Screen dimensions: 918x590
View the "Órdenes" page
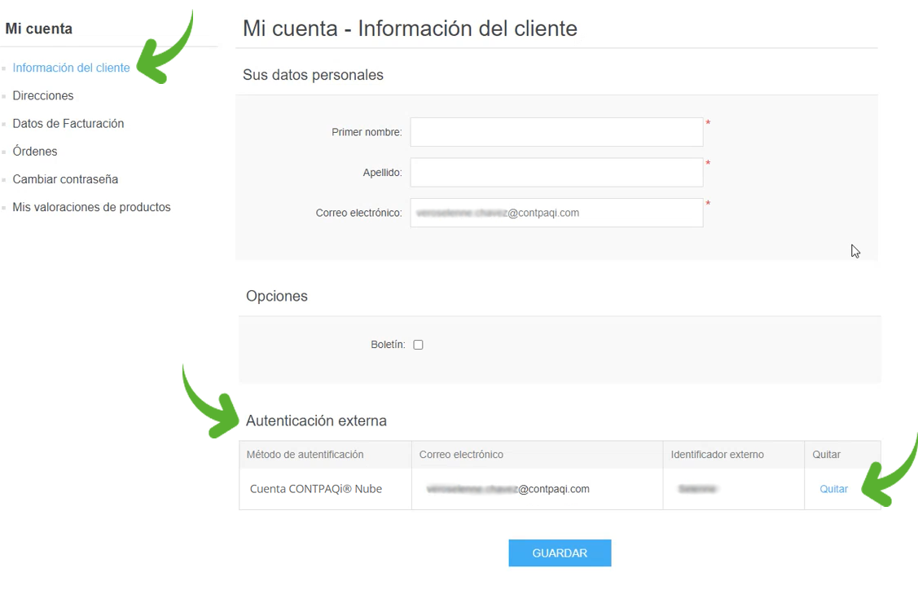tap(34, 151)
